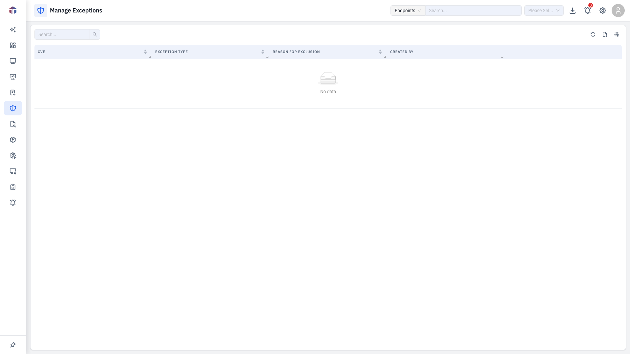Open the user profile avatar
Screen dimensions: 630x354
pyautogui.click(x=618, y=10)
